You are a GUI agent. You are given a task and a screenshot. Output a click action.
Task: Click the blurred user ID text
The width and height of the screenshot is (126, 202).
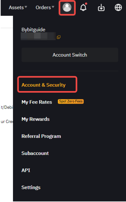38,36
